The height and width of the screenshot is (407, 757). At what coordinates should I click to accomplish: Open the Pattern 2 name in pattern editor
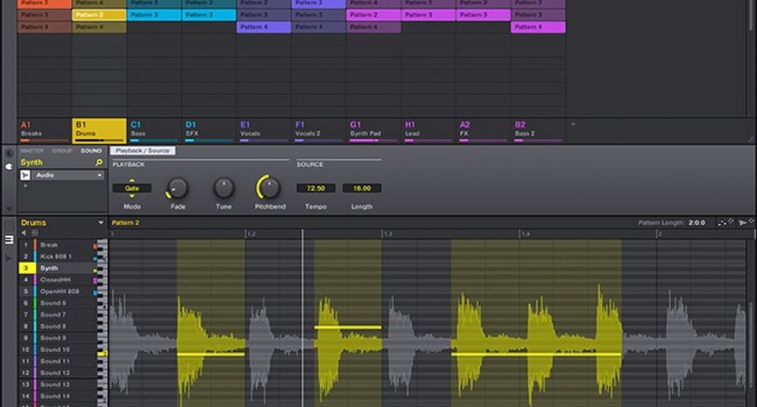(x=125, y=223)
